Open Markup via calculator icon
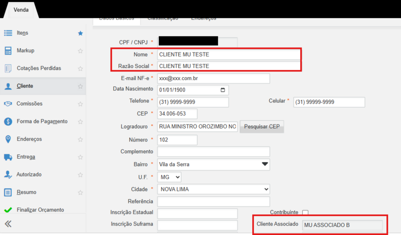401x235 pixels. point(8,50)
